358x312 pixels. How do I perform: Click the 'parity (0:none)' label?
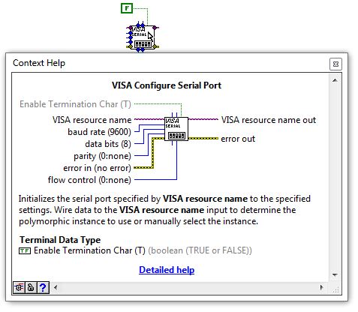102,156
